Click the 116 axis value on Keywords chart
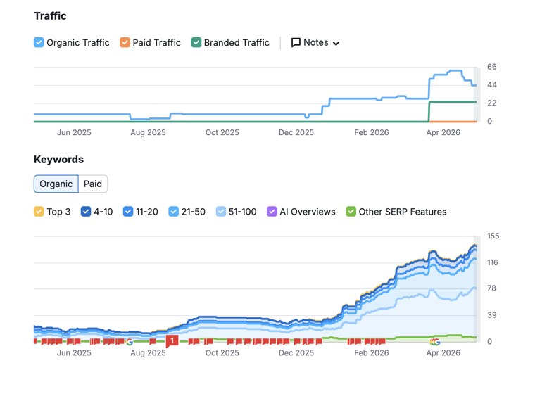The image size is (535, 408). tap(493, 262)
